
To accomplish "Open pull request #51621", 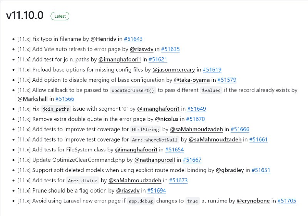I will coord(158,60).
